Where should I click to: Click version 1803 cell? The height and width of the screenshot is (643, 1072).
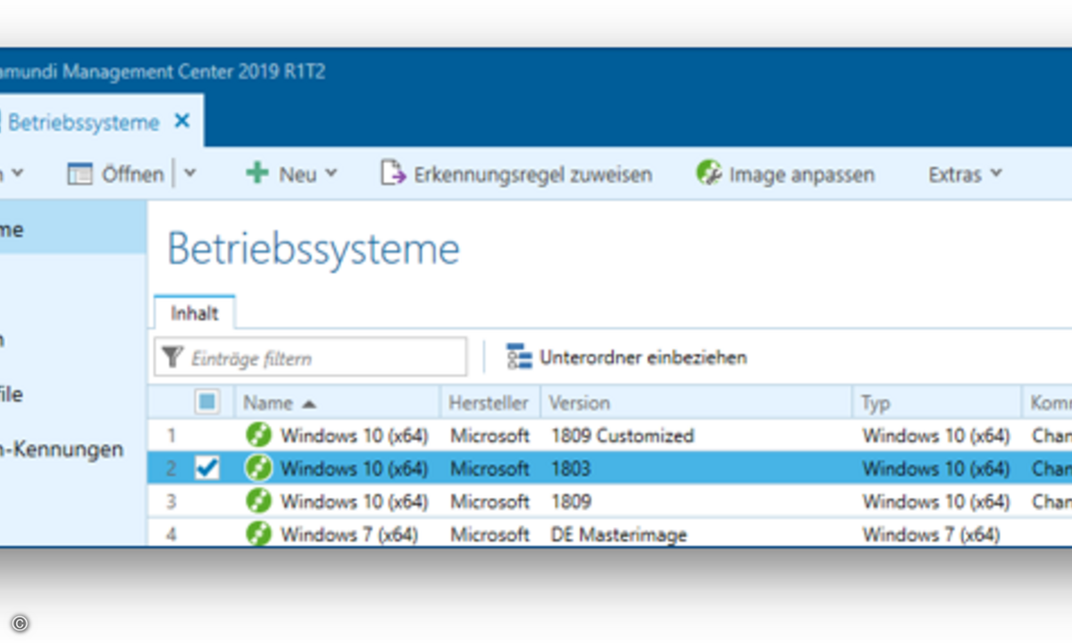[571, 468]
